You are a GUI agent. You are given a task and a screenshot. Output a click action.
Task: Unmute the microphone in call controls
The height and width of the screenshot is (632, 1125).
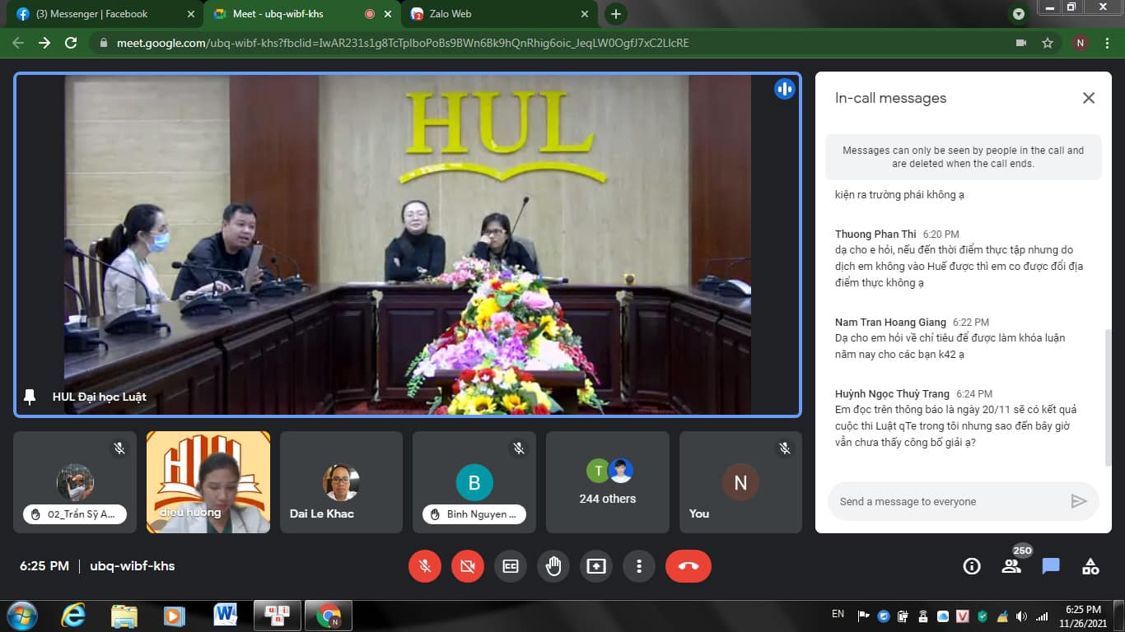point(425,566)
